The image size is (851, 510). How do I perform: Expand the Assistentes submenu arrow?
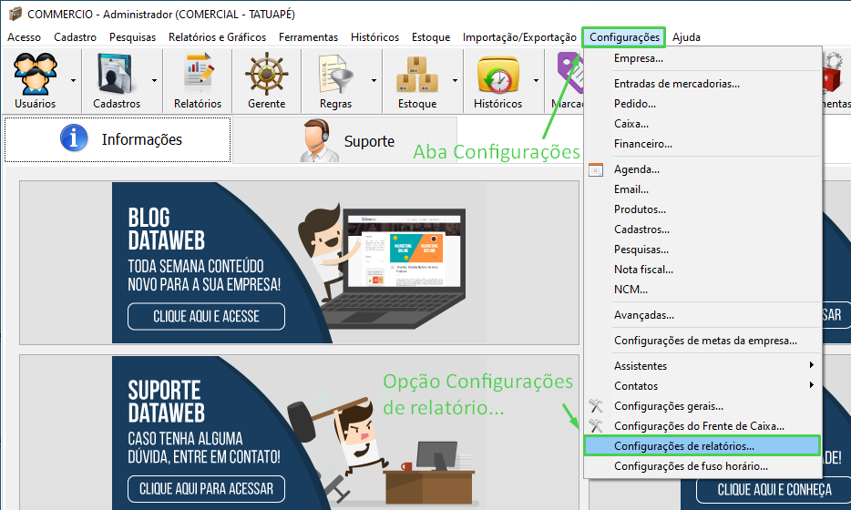tap(812, 365)
